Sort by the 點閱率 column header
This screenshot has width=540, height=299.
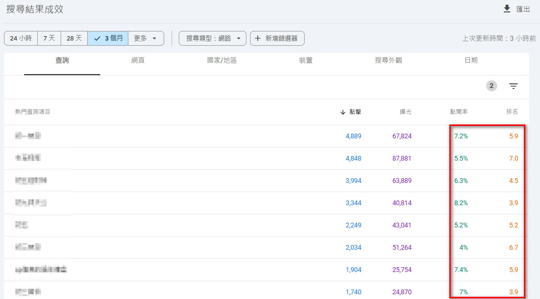click(458, 112)
